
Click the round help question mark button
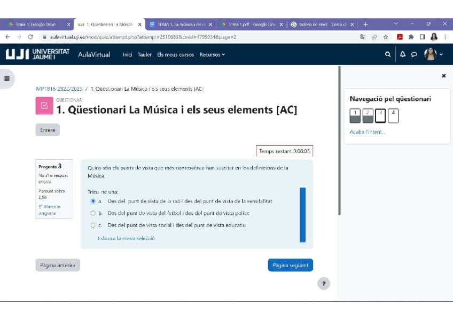click(x=324, y=284)
